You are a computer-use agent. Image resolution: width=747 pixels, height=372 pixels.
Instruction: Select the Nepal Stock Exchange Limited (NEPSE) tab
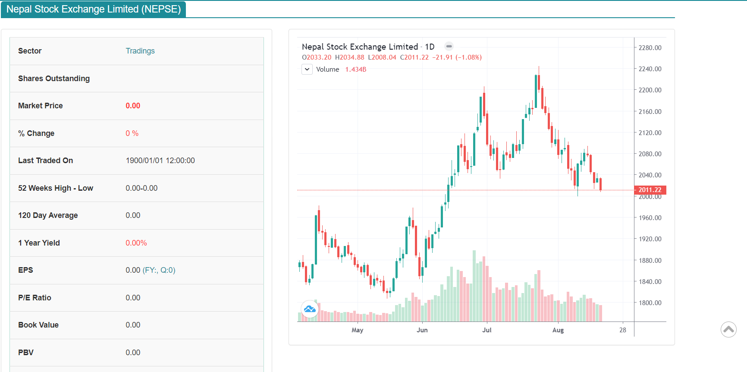click(94, 9)
